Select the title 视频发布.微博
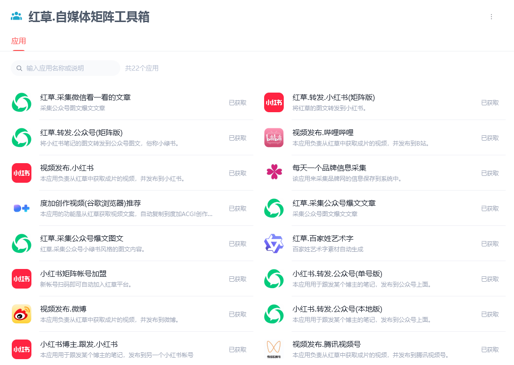 [63, 310]
